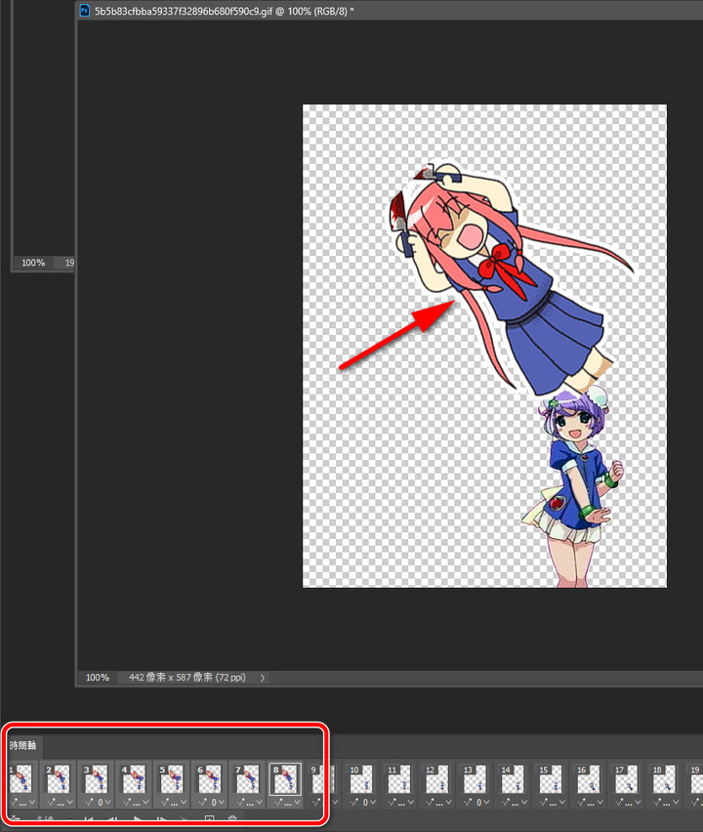The image size is (703, 832).
Task: Click the 100% zoom field in left panel
Action: (x=33, y=263)
